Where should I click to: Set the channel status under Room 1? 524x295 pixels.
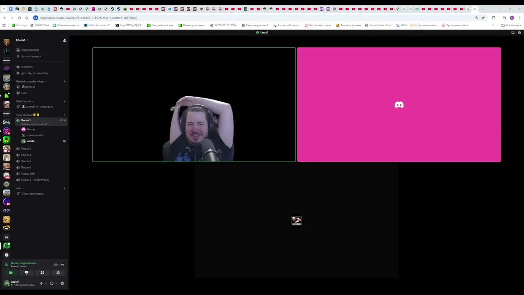click(34, 124)
